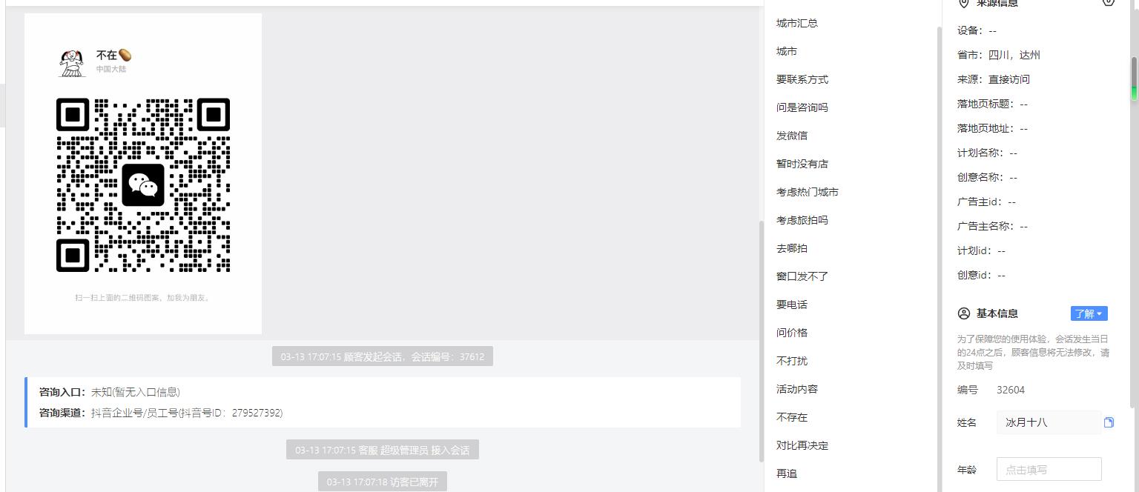Image resolution: width=1139 pixels, height=492 pixels.
Task: Choose the 活动内容 quick reply
Action: pyautogui.click(x=797, y=389)
